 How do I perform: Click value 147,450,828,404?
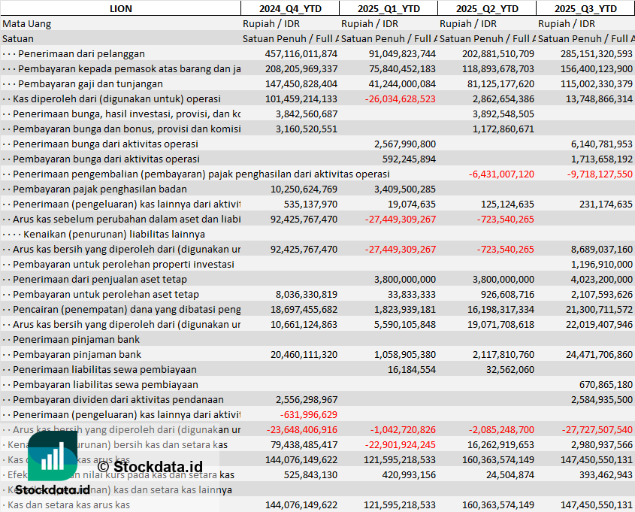tap(301, 84)
